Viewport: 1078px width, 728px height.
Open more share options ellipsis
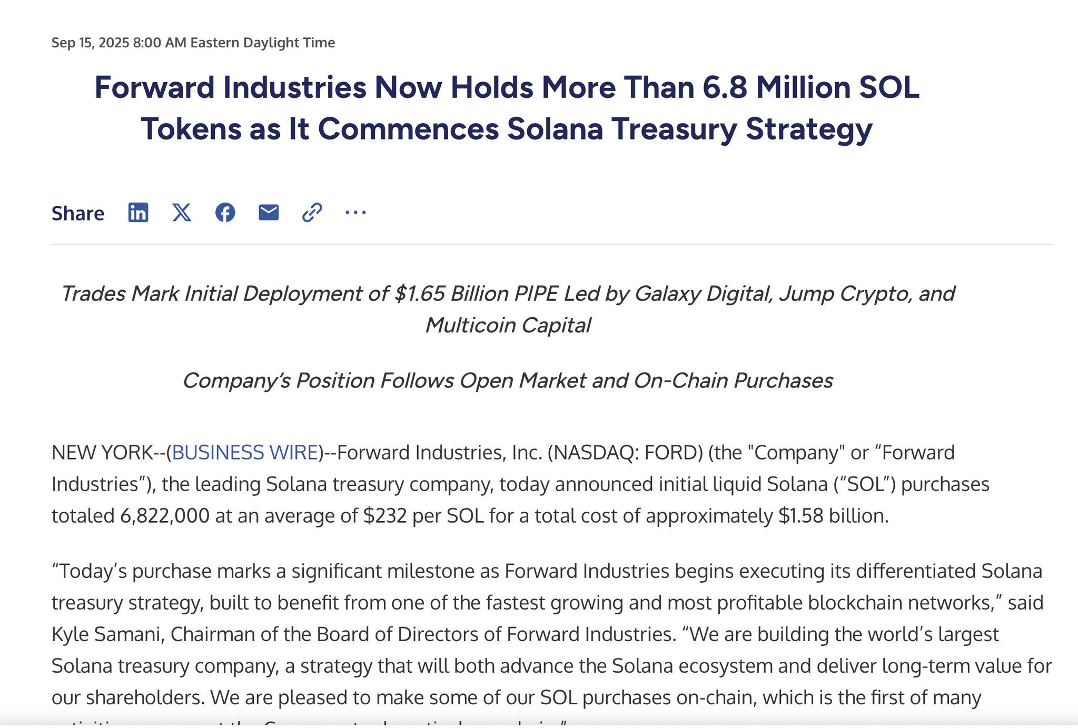[x=355, y=213]
